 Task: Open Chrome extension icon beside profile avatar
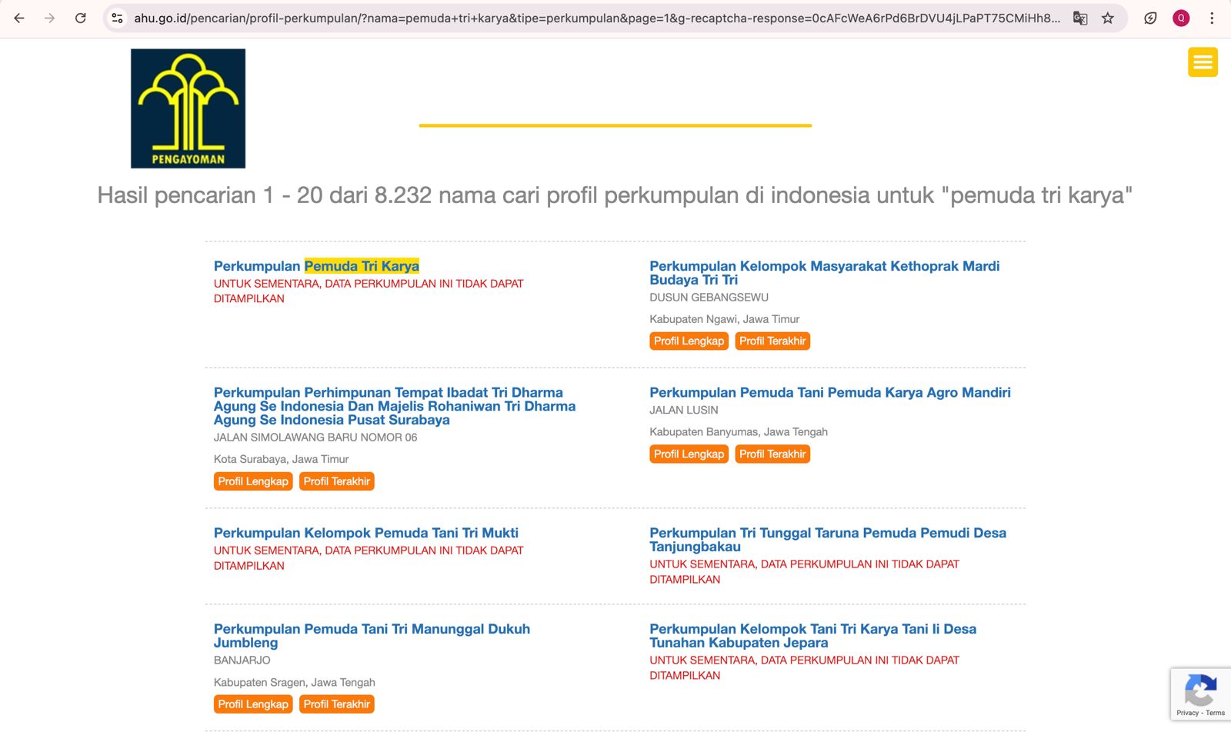coord(1150,18)
